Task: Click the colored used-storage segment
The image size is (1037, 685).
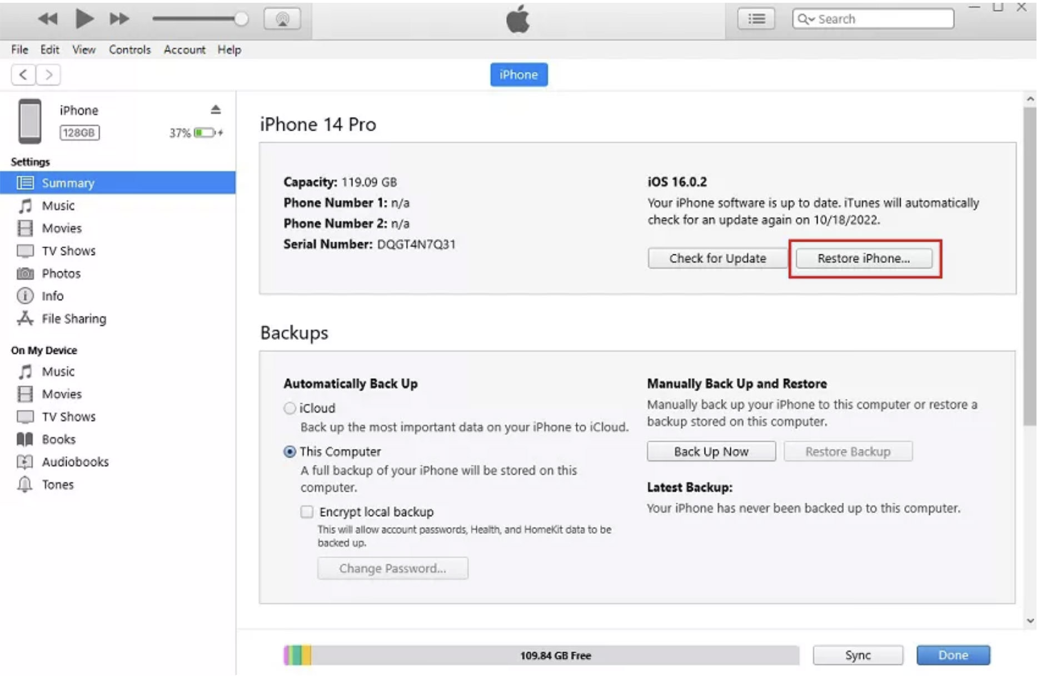Action: click(x=297, y=656)
